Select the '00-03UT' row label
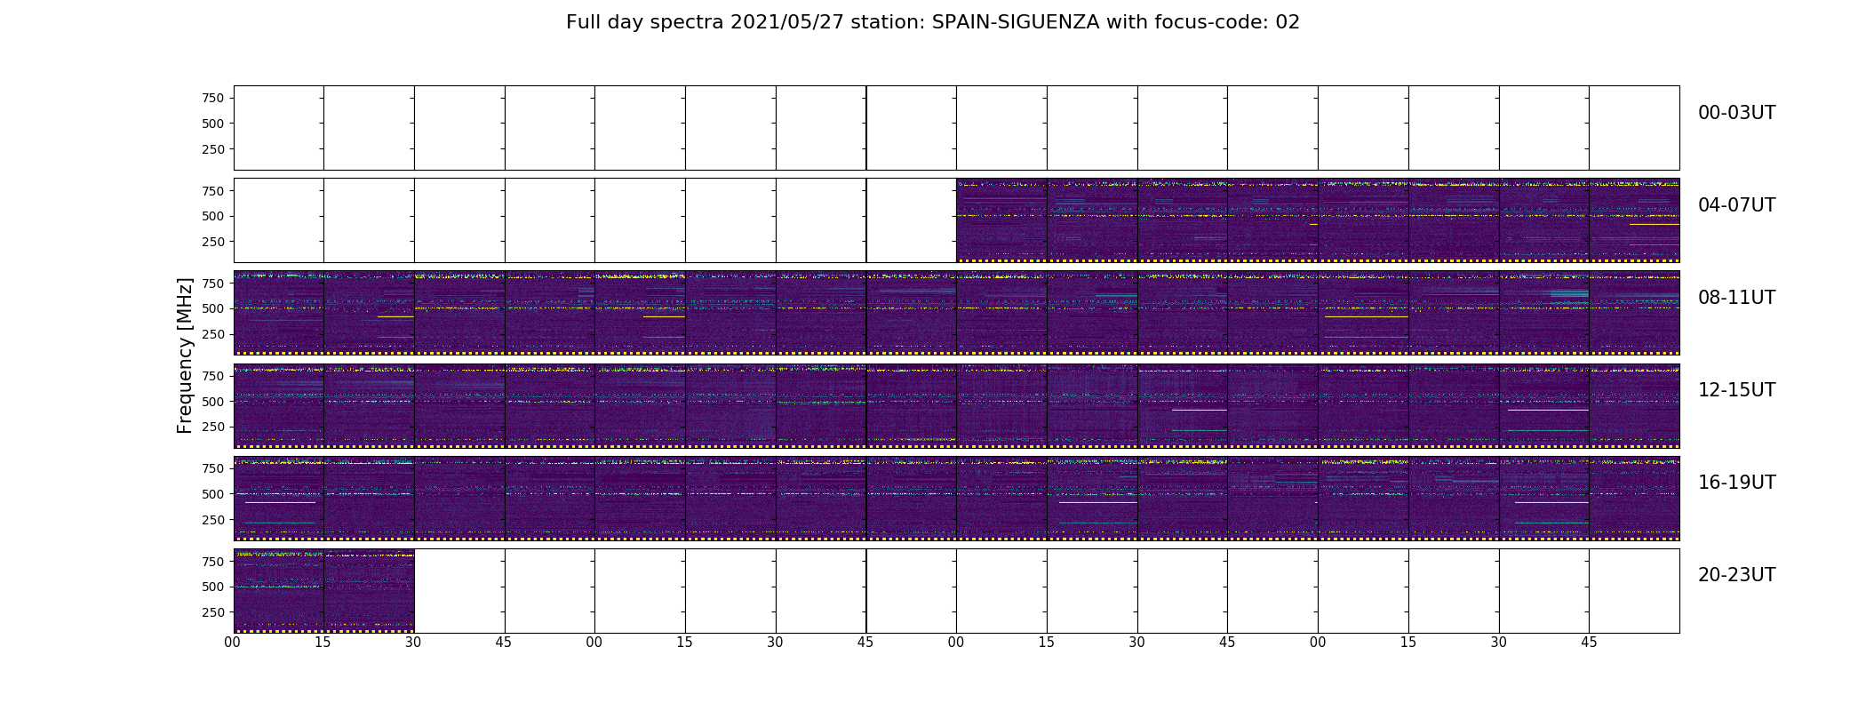The image size is (1866, 711). pos(1736,113)
